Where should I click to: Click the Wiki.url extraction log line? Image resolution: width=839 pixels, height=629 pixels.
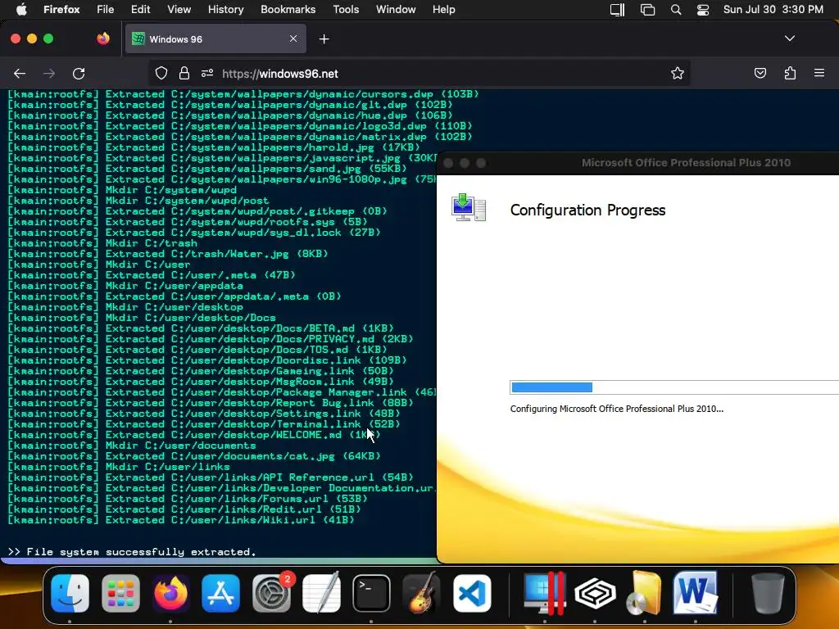click(x=181, y=520)
